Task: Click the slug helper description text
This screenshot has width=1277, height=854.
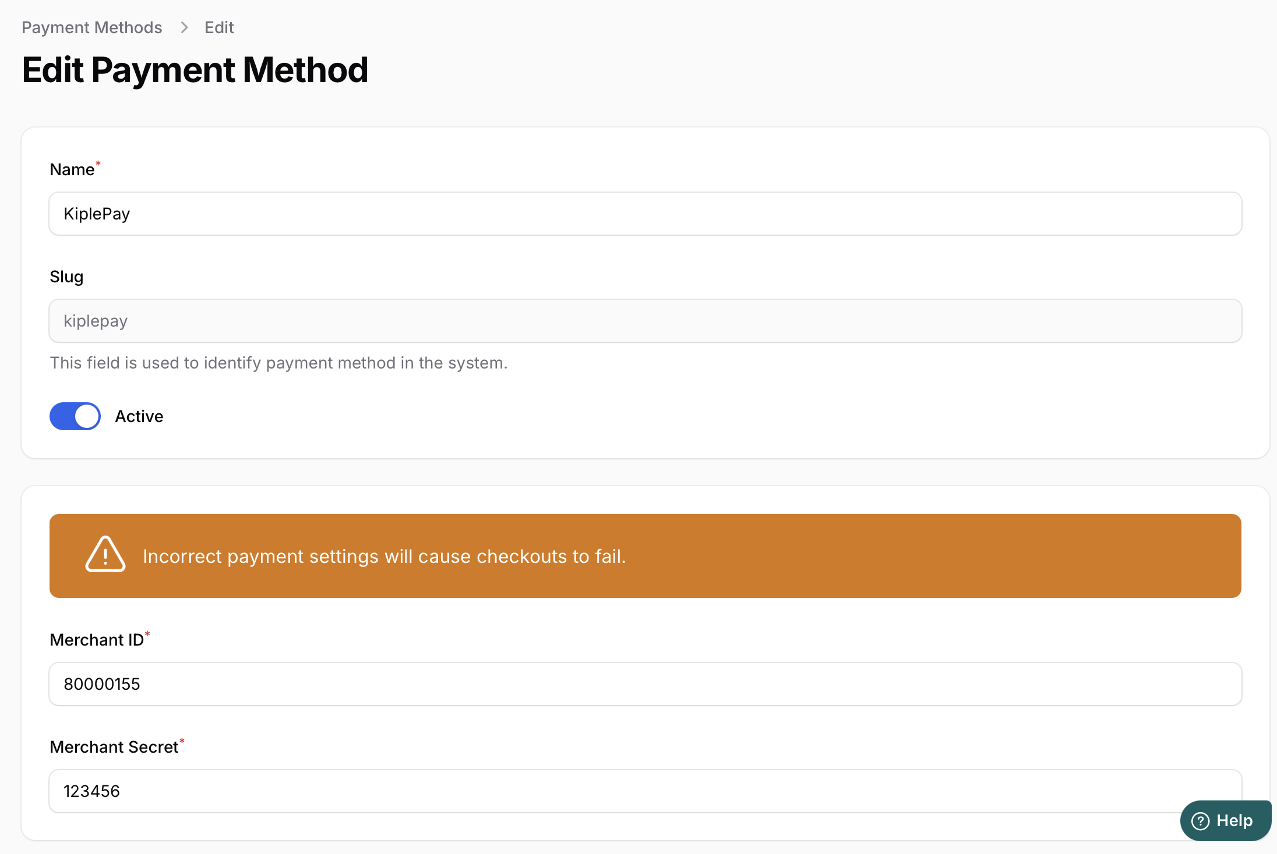Action: pos(278,363)
